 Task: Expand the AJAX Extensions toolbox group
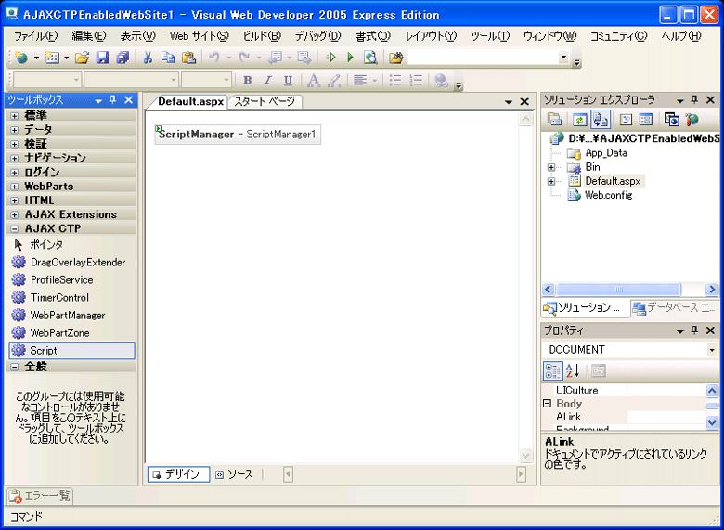tap(15, 214)
